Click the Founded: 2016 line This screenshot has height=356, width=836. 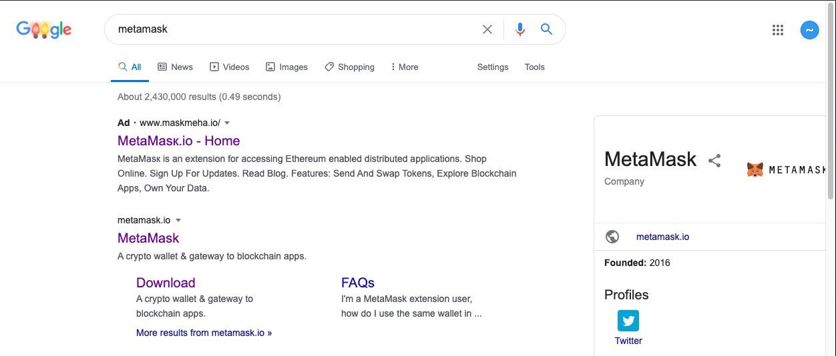(x=637, y=263)
